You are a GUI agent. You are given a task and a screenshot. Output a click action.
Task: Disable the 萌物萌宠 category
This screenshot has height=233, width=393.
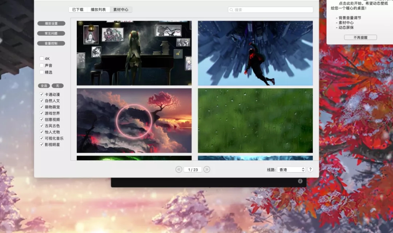pyautogui.click(x=41, y=107)
